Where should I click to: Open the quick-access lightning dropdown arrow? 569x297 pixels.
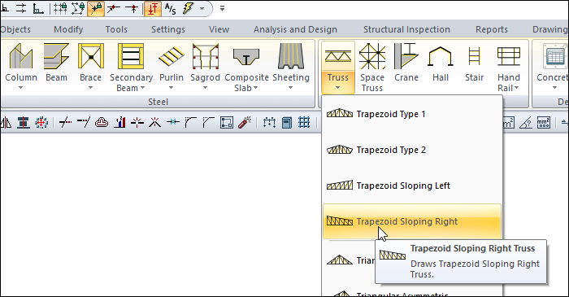(x=202, y=8)
